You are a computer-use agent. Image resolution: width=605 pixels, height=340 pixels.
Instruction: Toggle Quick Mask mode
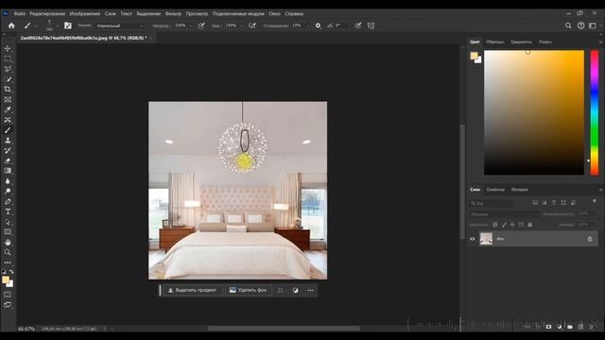(8, 295)
